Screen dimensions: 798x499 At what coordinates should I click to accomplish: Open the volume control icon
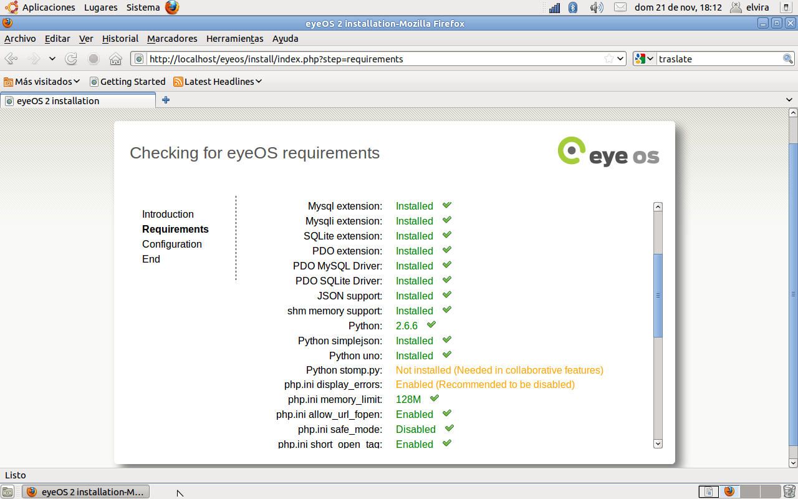pos(597,7)
